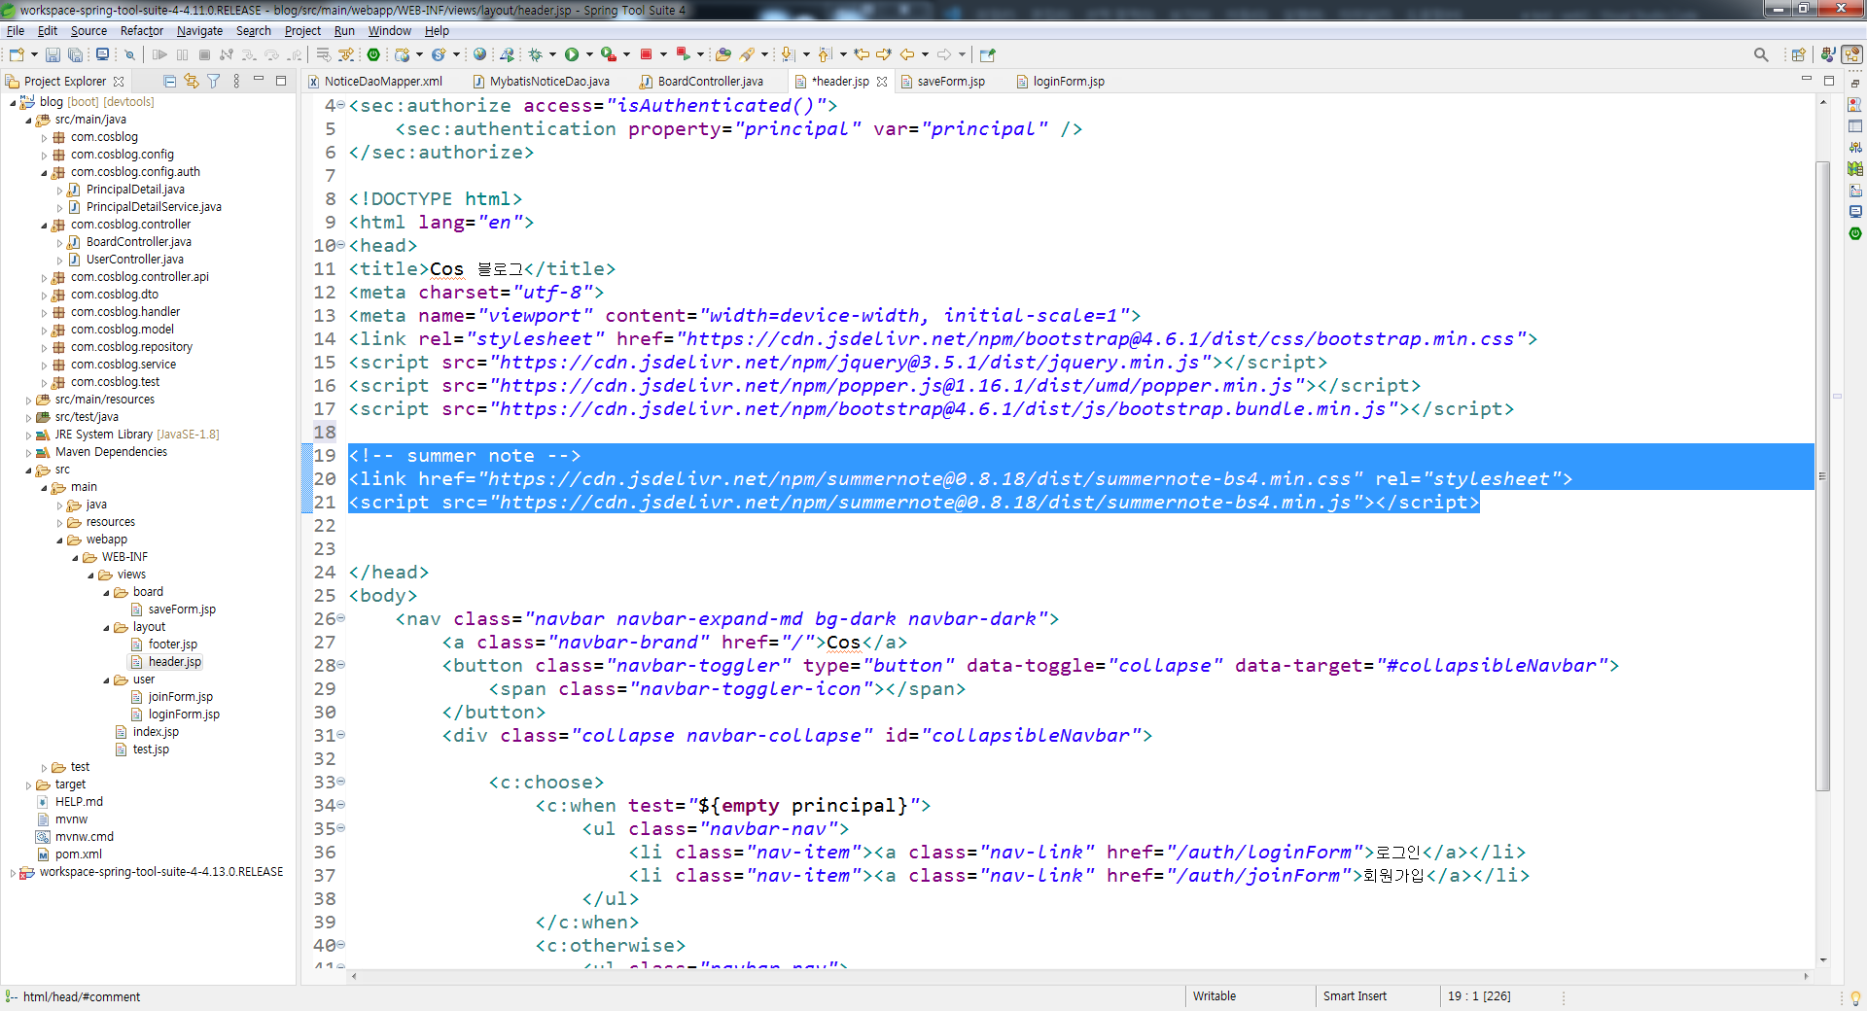Click the Restore icon on the right sidebar
This screenshot has width=1867, height=1011.
1854,84
